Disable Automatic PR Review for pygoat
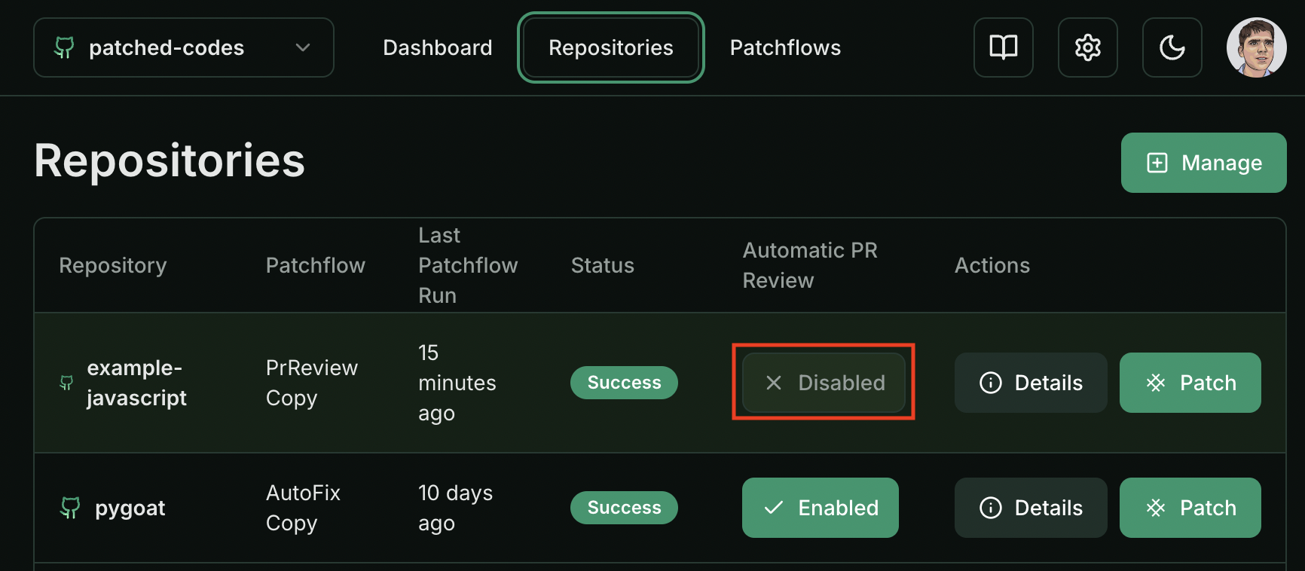1305x571 pixels. [821, 508]
